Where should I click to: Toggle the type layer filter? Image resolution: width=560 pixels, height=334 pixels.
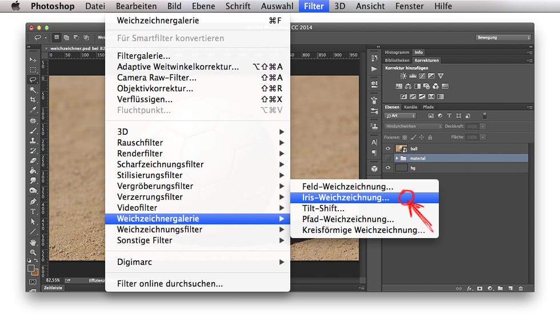(449, 115)
